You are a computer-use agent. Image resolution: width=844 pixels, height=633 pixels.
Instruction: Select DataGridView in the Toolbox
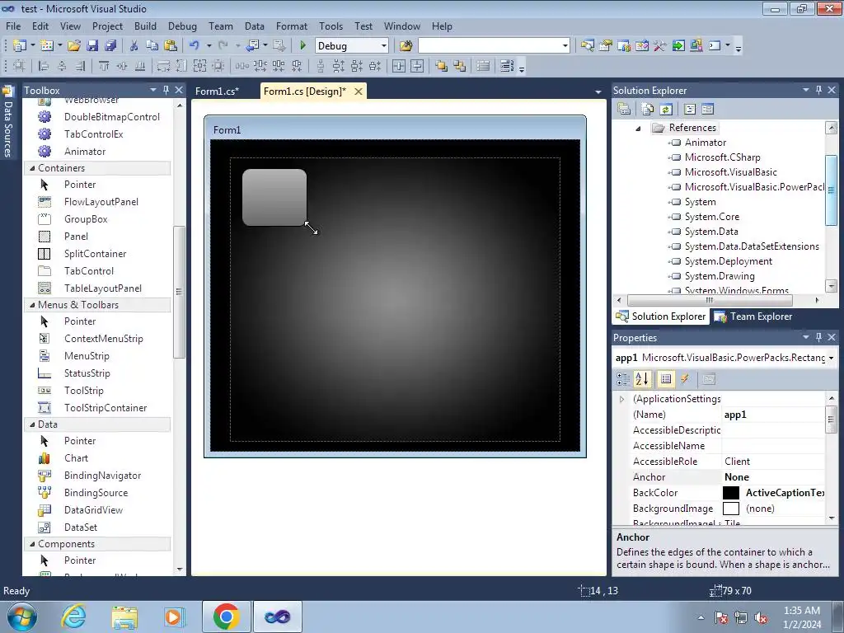93,509
